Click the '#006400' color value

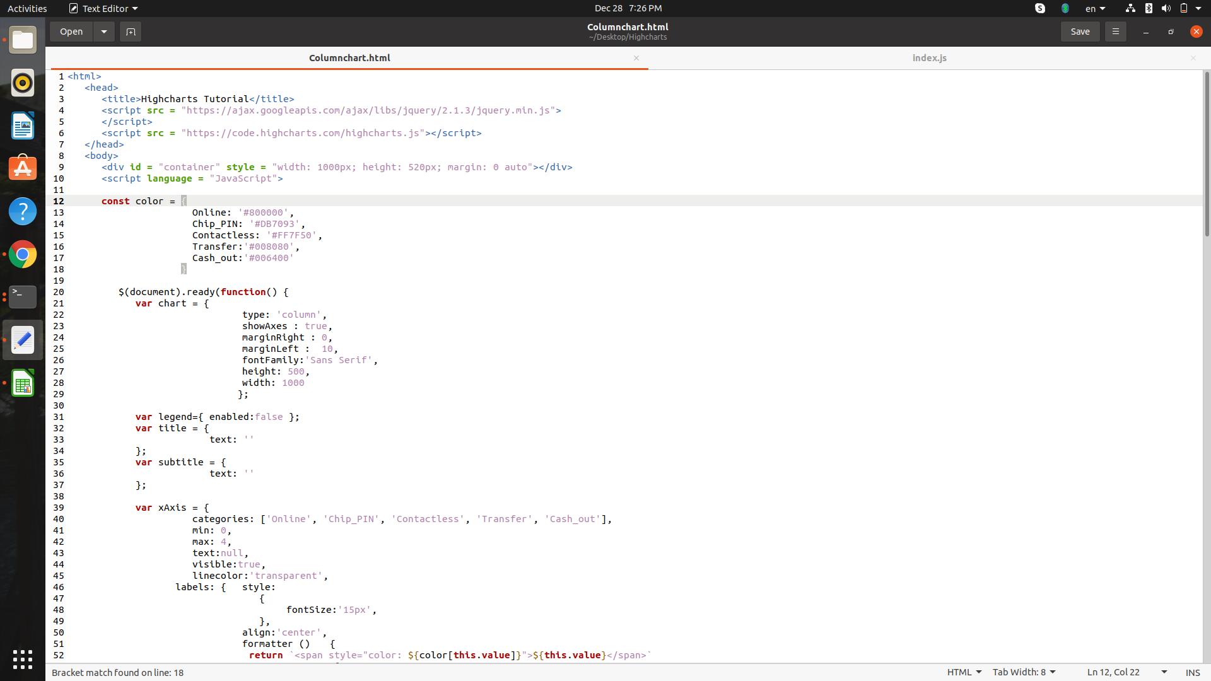pyautogui.click(x=269, y=258)
